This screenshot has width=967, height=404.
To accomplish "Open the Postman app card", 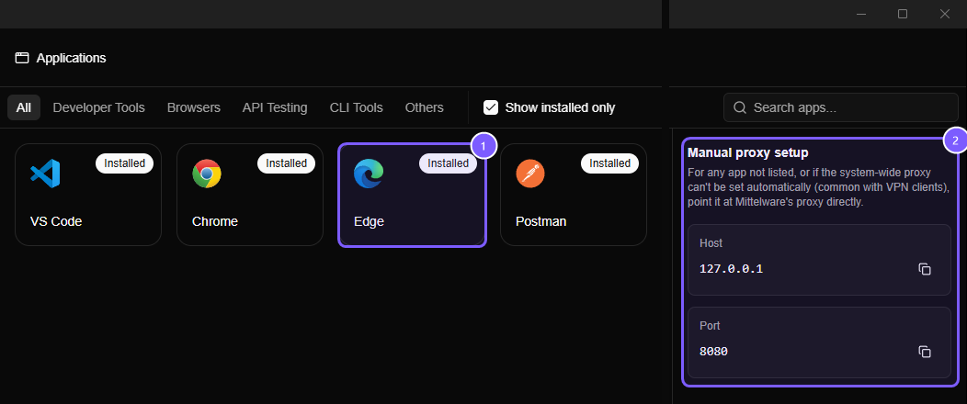I will click(x=574, y=195).
